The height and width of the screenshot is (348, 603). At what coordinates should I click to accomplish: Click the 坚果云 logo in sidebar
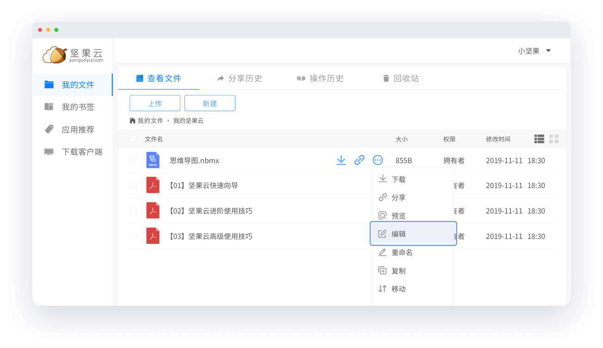[73, 55]
